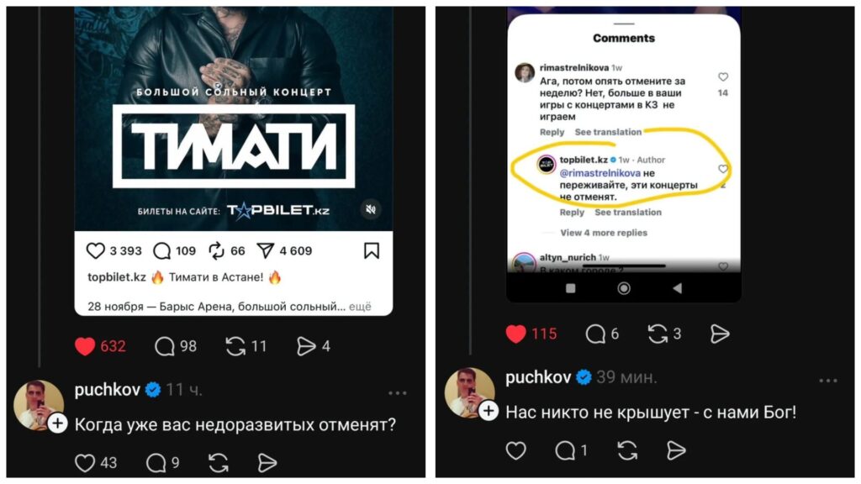The image size is (861, 484).
Task: Share the post with 4 shares
Action: pos(306,346)
